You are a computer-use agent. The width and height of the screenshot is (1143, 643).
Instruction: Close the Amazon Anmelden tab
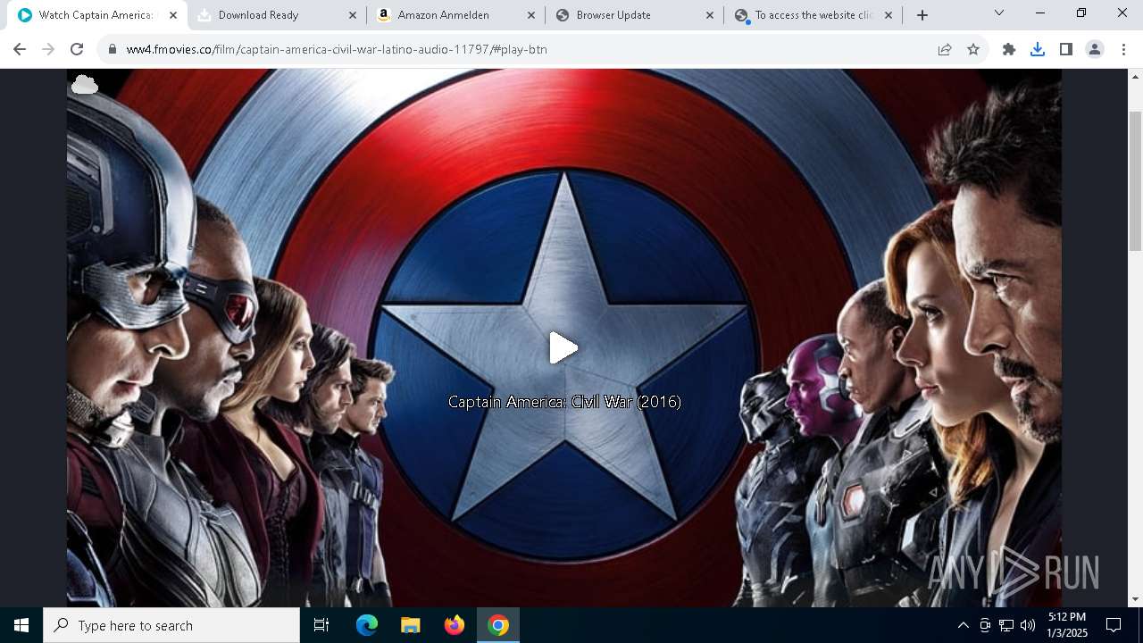tap(530, 15)
